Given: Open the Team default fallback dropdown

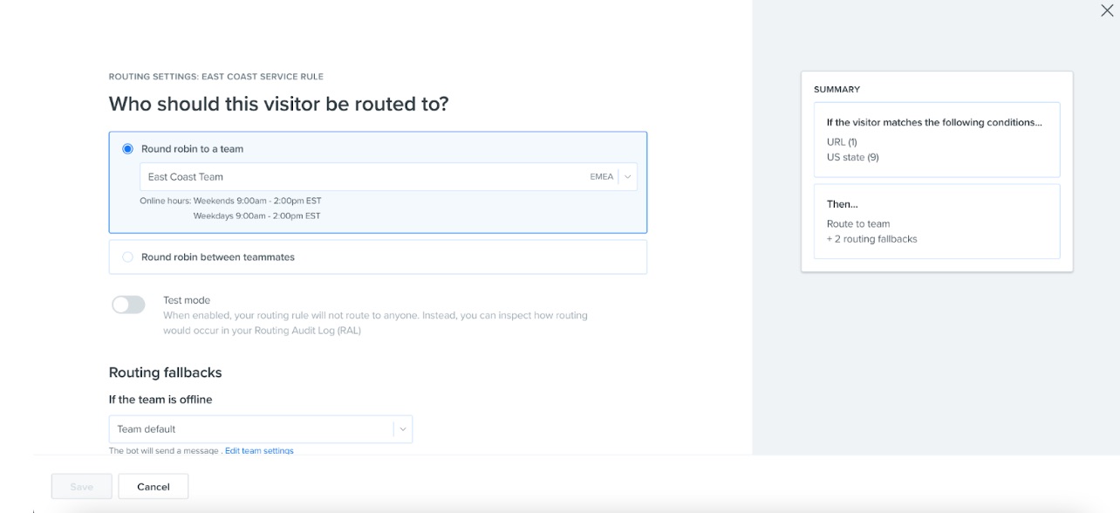Looking at the screenshot, I should coord(260,429).
